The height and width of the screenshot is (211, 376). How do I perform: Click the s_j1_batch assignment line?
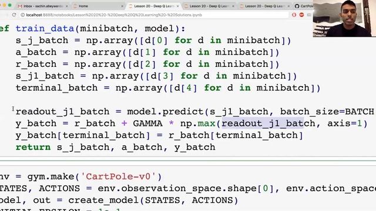156,76
